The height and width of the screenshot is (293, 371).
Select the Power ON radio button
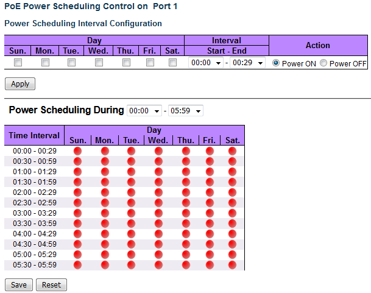click(x=277, y=63)
